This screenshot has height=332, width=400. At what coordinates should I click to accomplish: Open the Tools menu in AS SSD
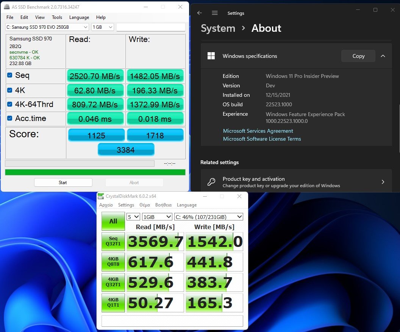pos(57,17)
